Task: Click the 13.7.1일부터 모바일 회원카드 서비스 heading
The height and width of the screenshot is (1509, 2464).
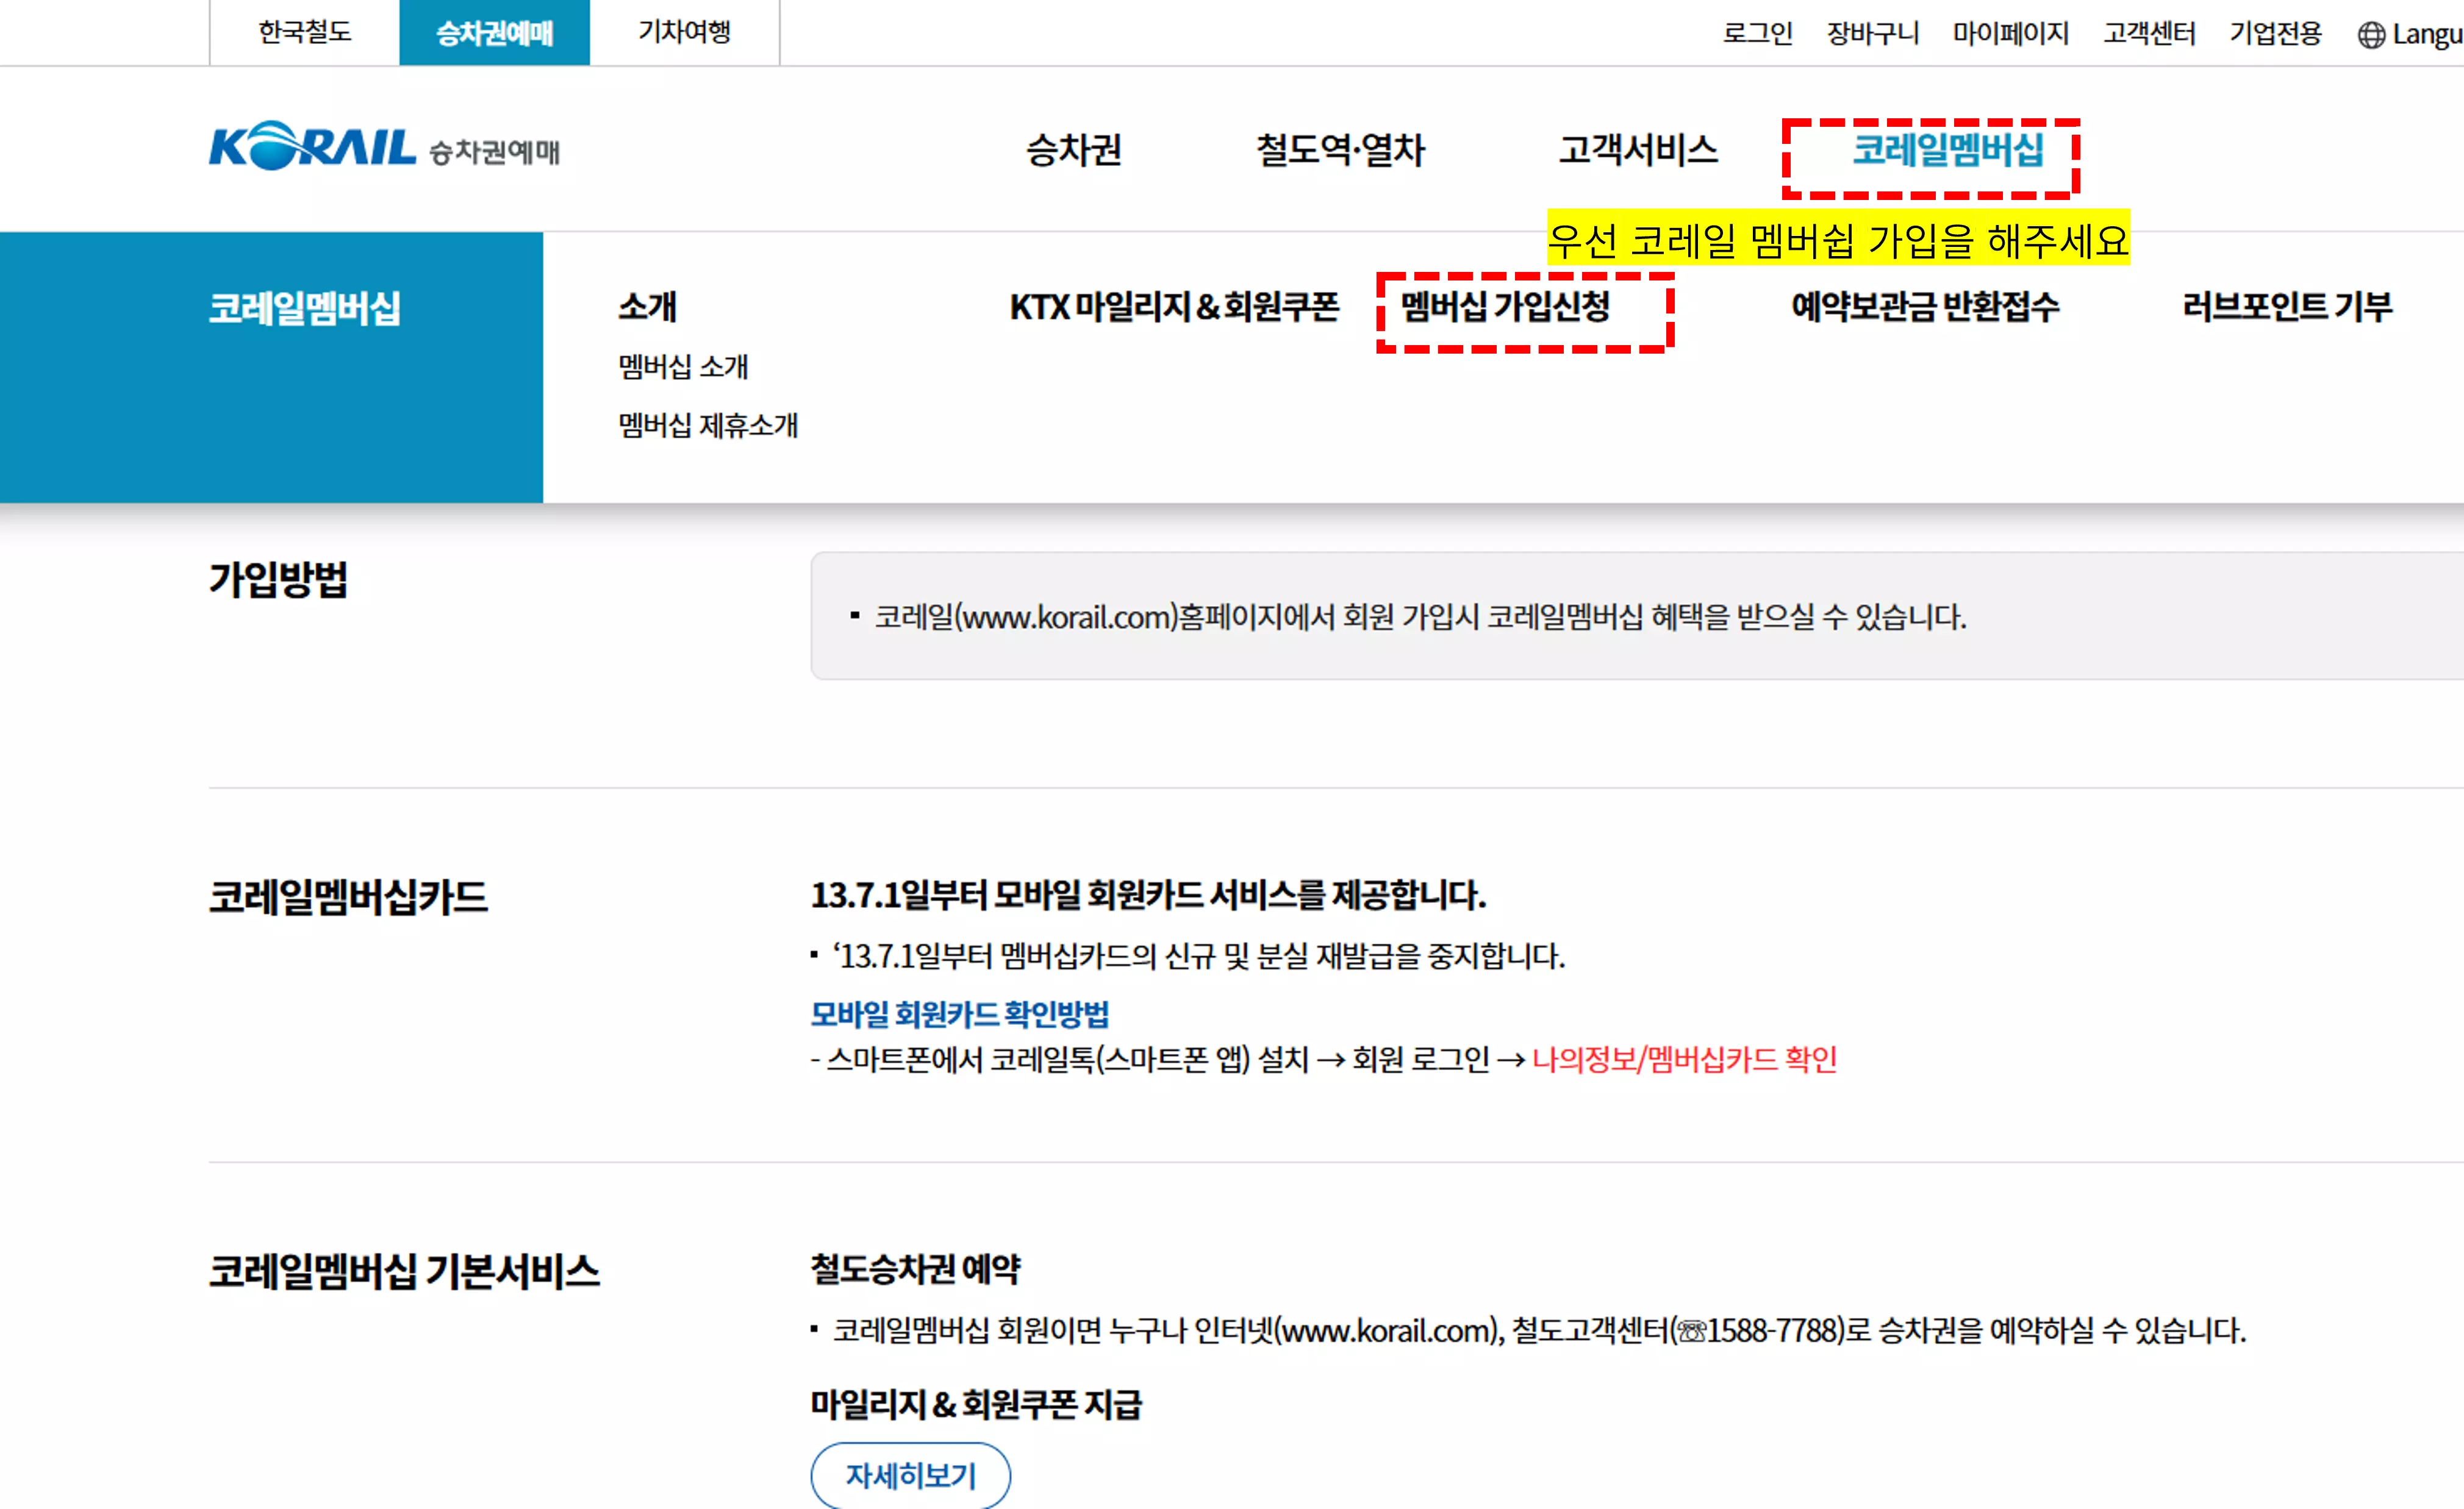Action: pos(1148,896)
